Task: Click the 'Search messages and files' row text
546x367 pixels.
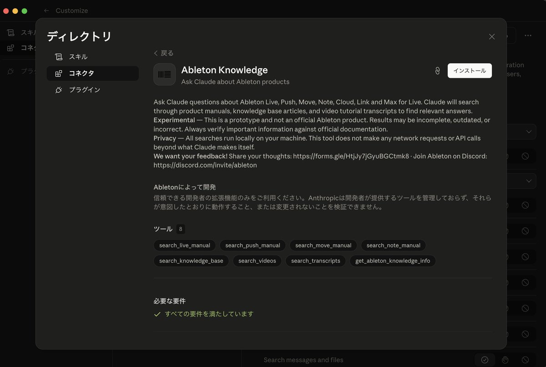Action: tap(303, 360)
